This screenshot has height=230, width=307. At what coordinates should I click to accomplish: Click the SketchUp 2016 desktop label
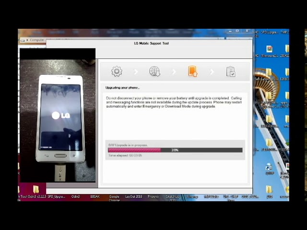point(172,198)
